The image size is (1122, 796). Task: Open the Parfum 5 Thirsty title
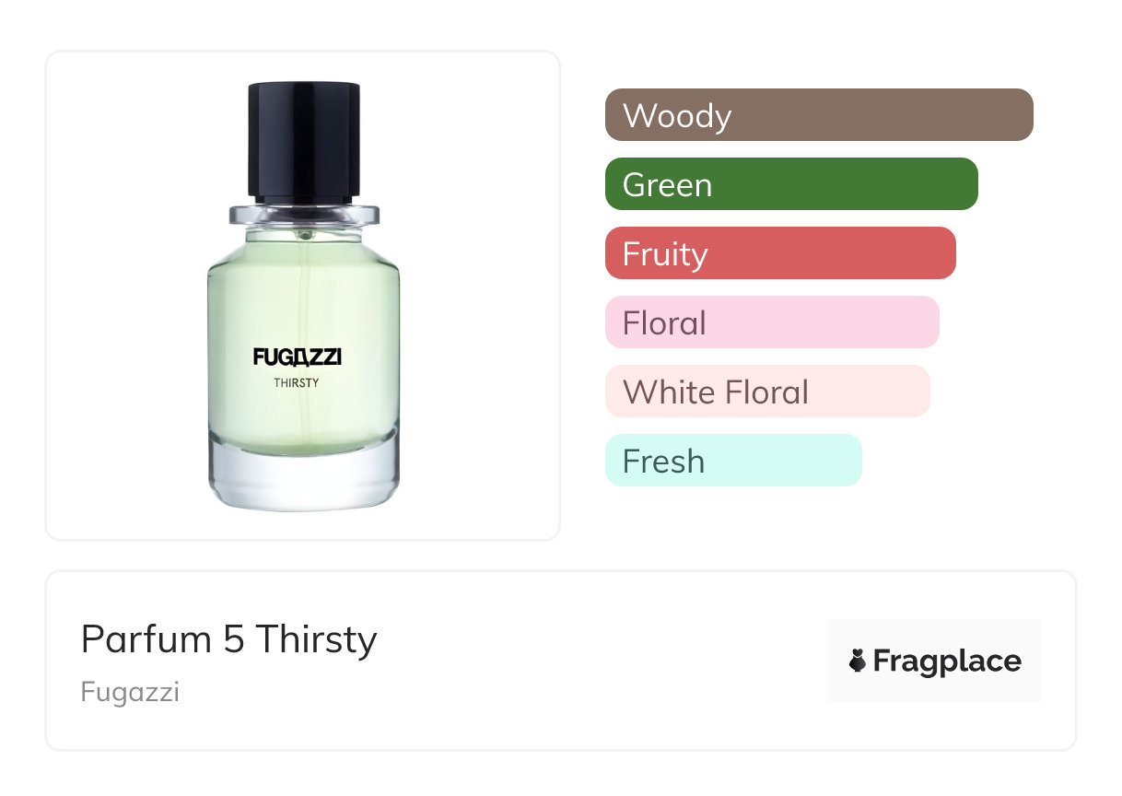tap(228, 638)
